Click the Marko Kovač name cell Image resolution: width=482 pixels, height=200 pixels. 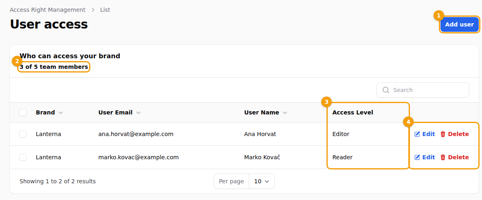coord(263,157)
